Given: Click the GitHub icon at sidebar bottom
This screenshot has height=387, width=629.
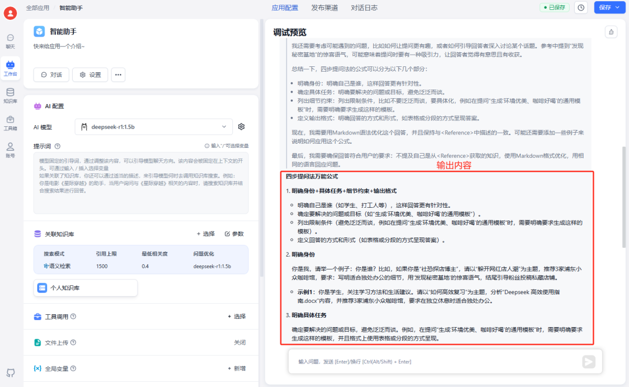Looking at the screenshot, I should [10, 372].
